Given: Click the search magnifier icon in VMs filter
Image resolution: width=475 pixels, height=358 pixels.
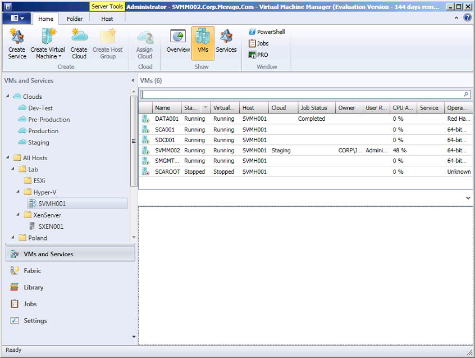Looking at the screenshot, I should coord(466,94).
